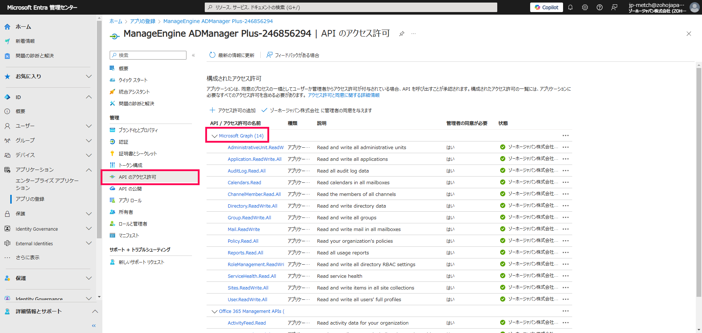Click the blade menu search field
702x333 pixels.
pyautogui.click(x=148, y=55)
